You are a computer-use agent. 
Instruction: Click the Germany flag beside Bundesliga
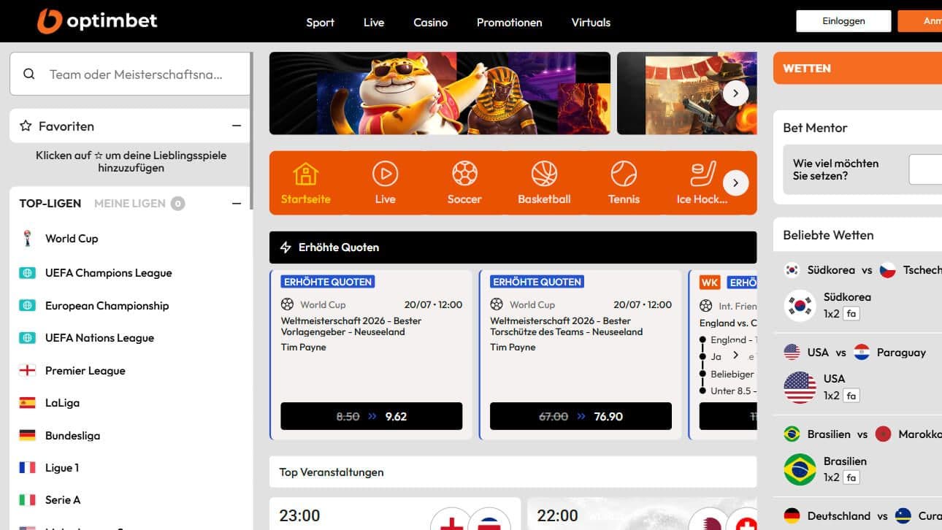coord(27,435)
